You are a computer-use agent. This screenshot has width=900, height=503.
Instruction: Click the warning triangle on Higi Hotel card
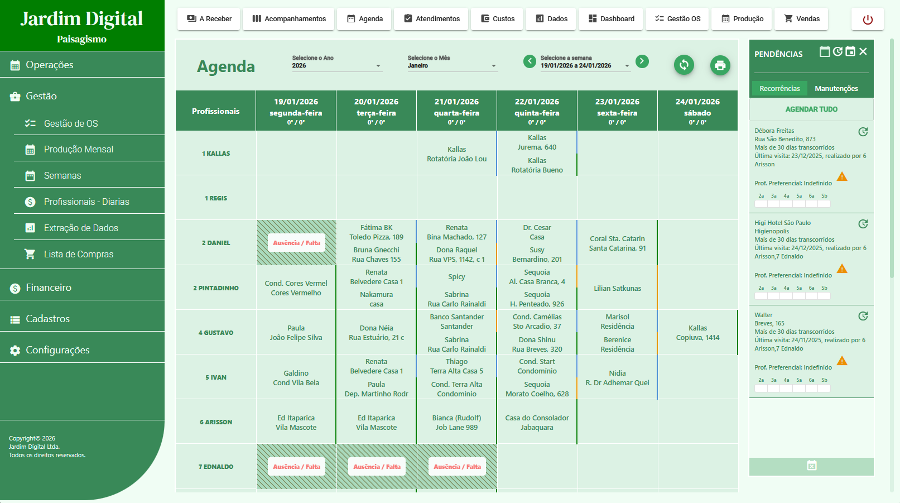(x=842, y=269)
